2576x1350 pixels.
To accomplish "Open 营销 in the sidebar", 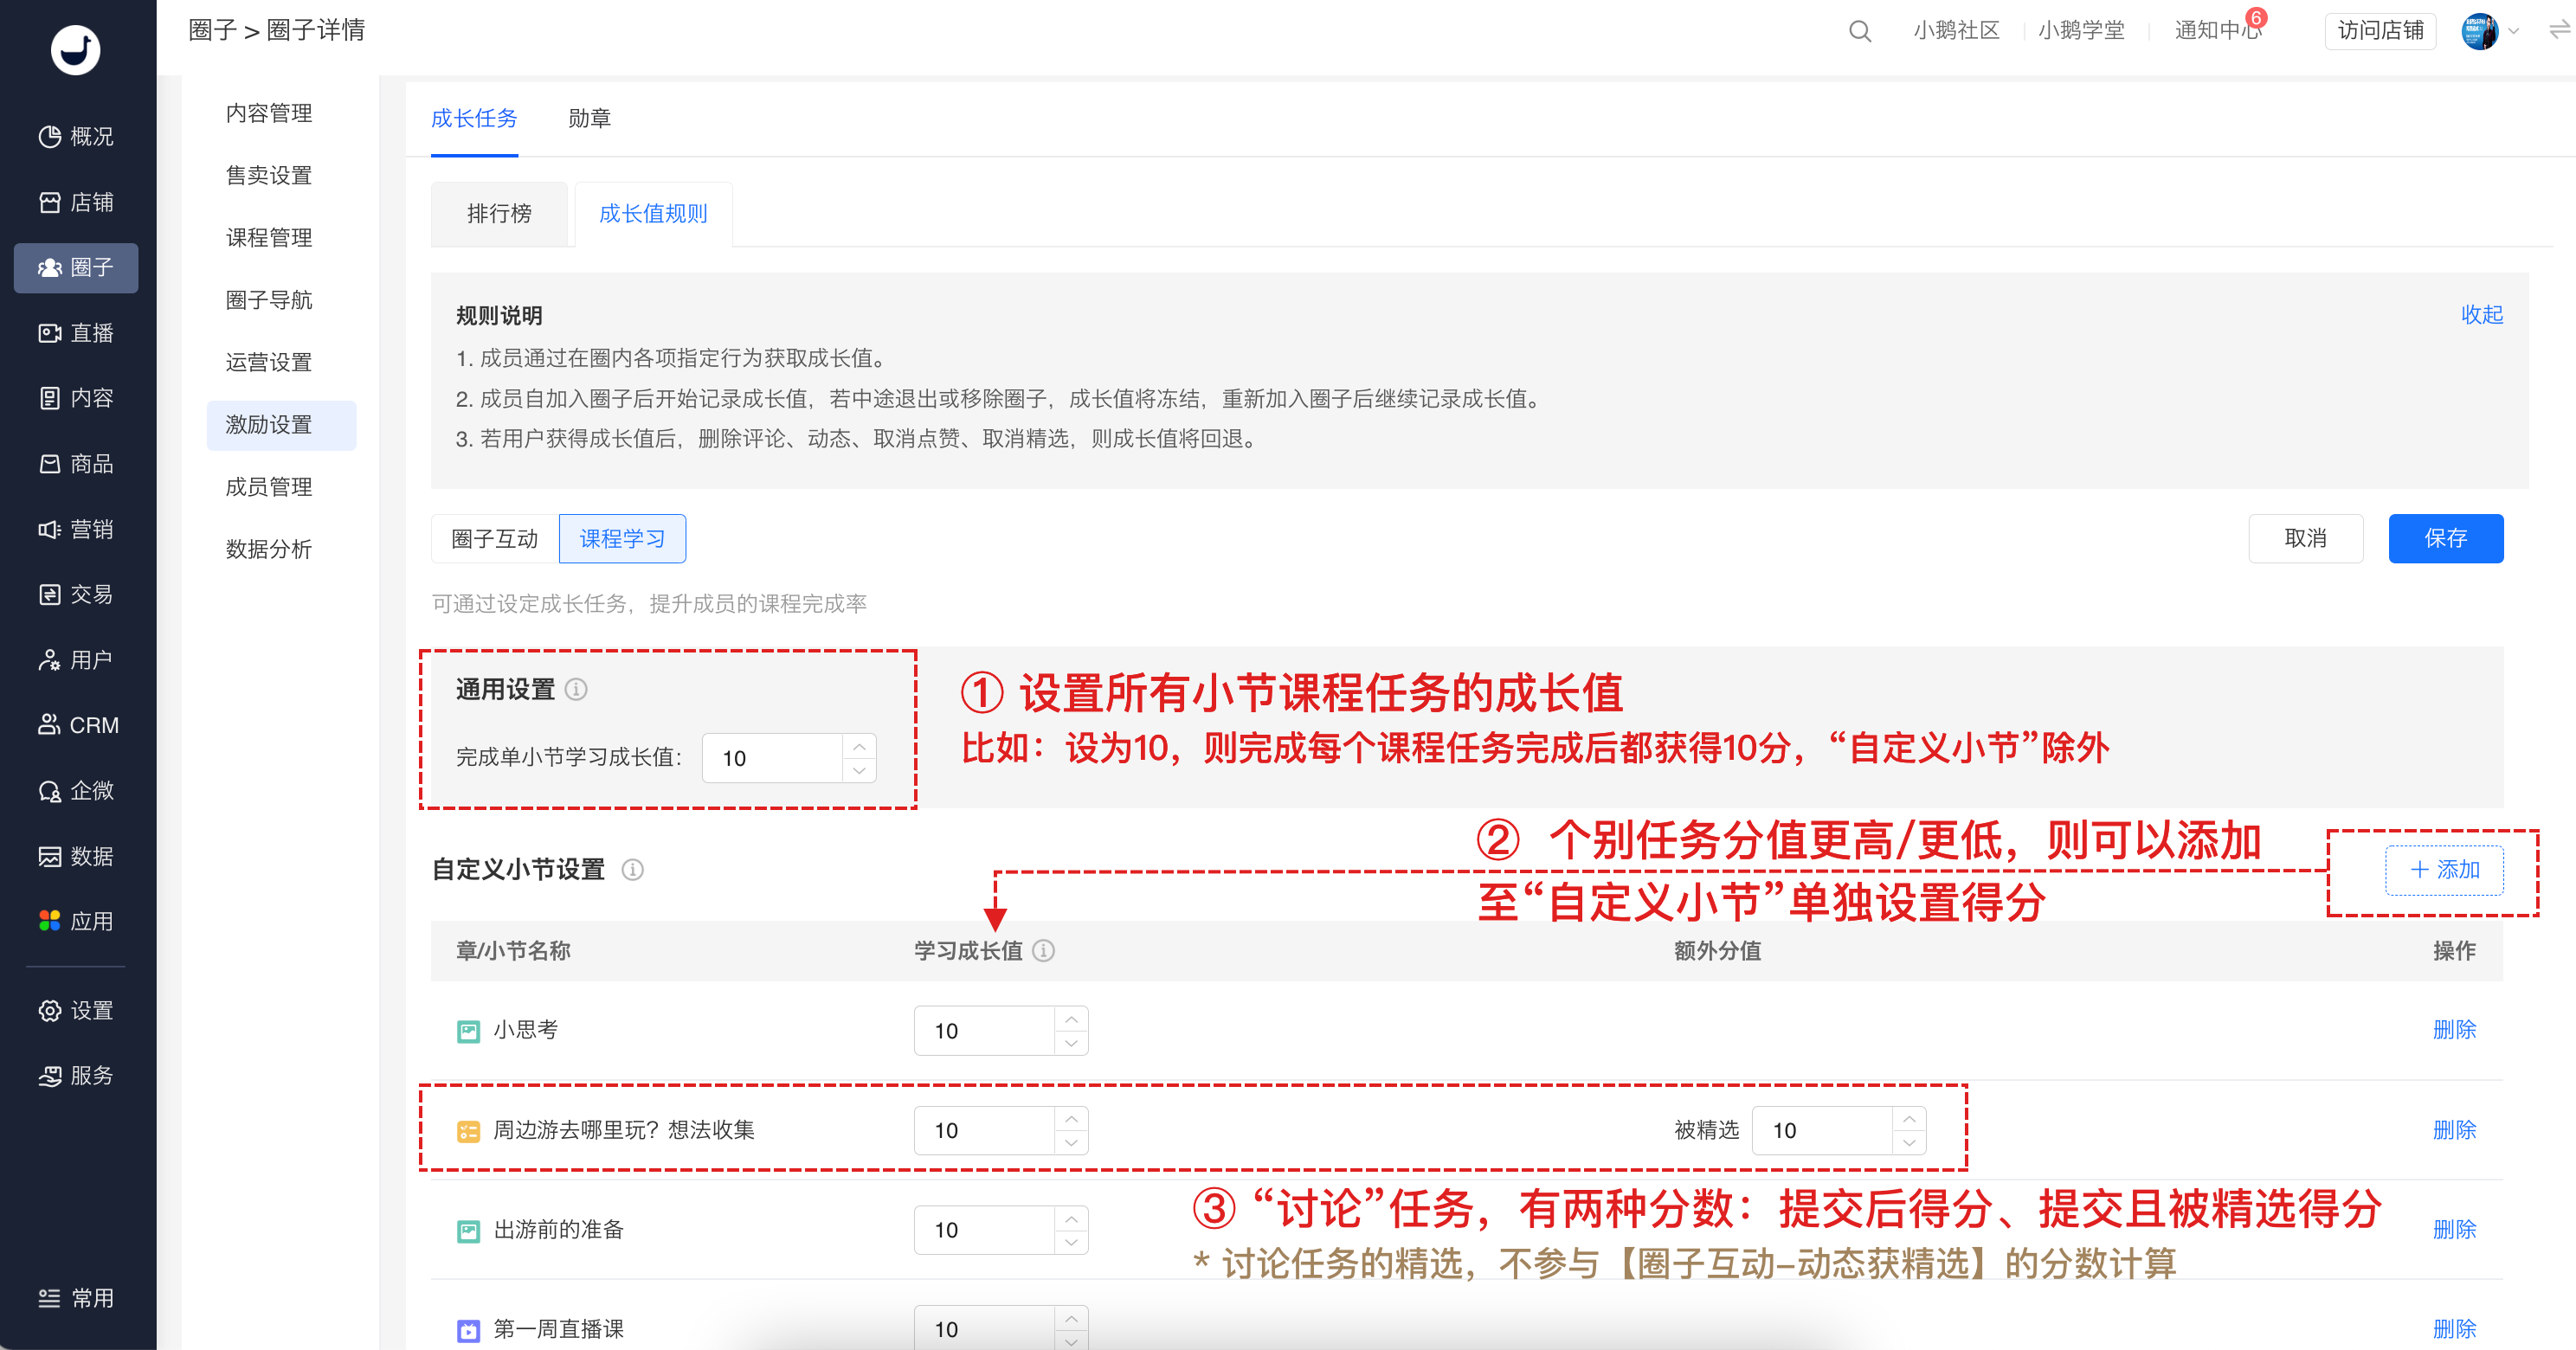I will pyautogui.click(x=76, y=529).
